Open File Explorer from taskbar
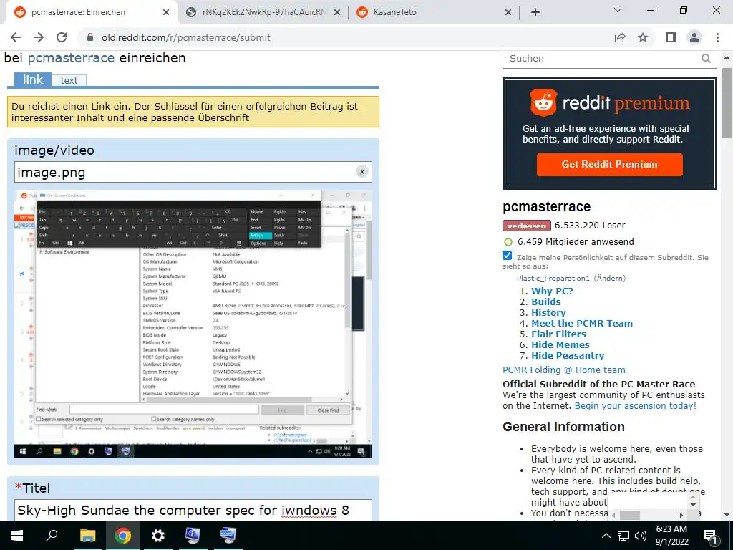Screen dimensions: 733x550 pos(87,536)
